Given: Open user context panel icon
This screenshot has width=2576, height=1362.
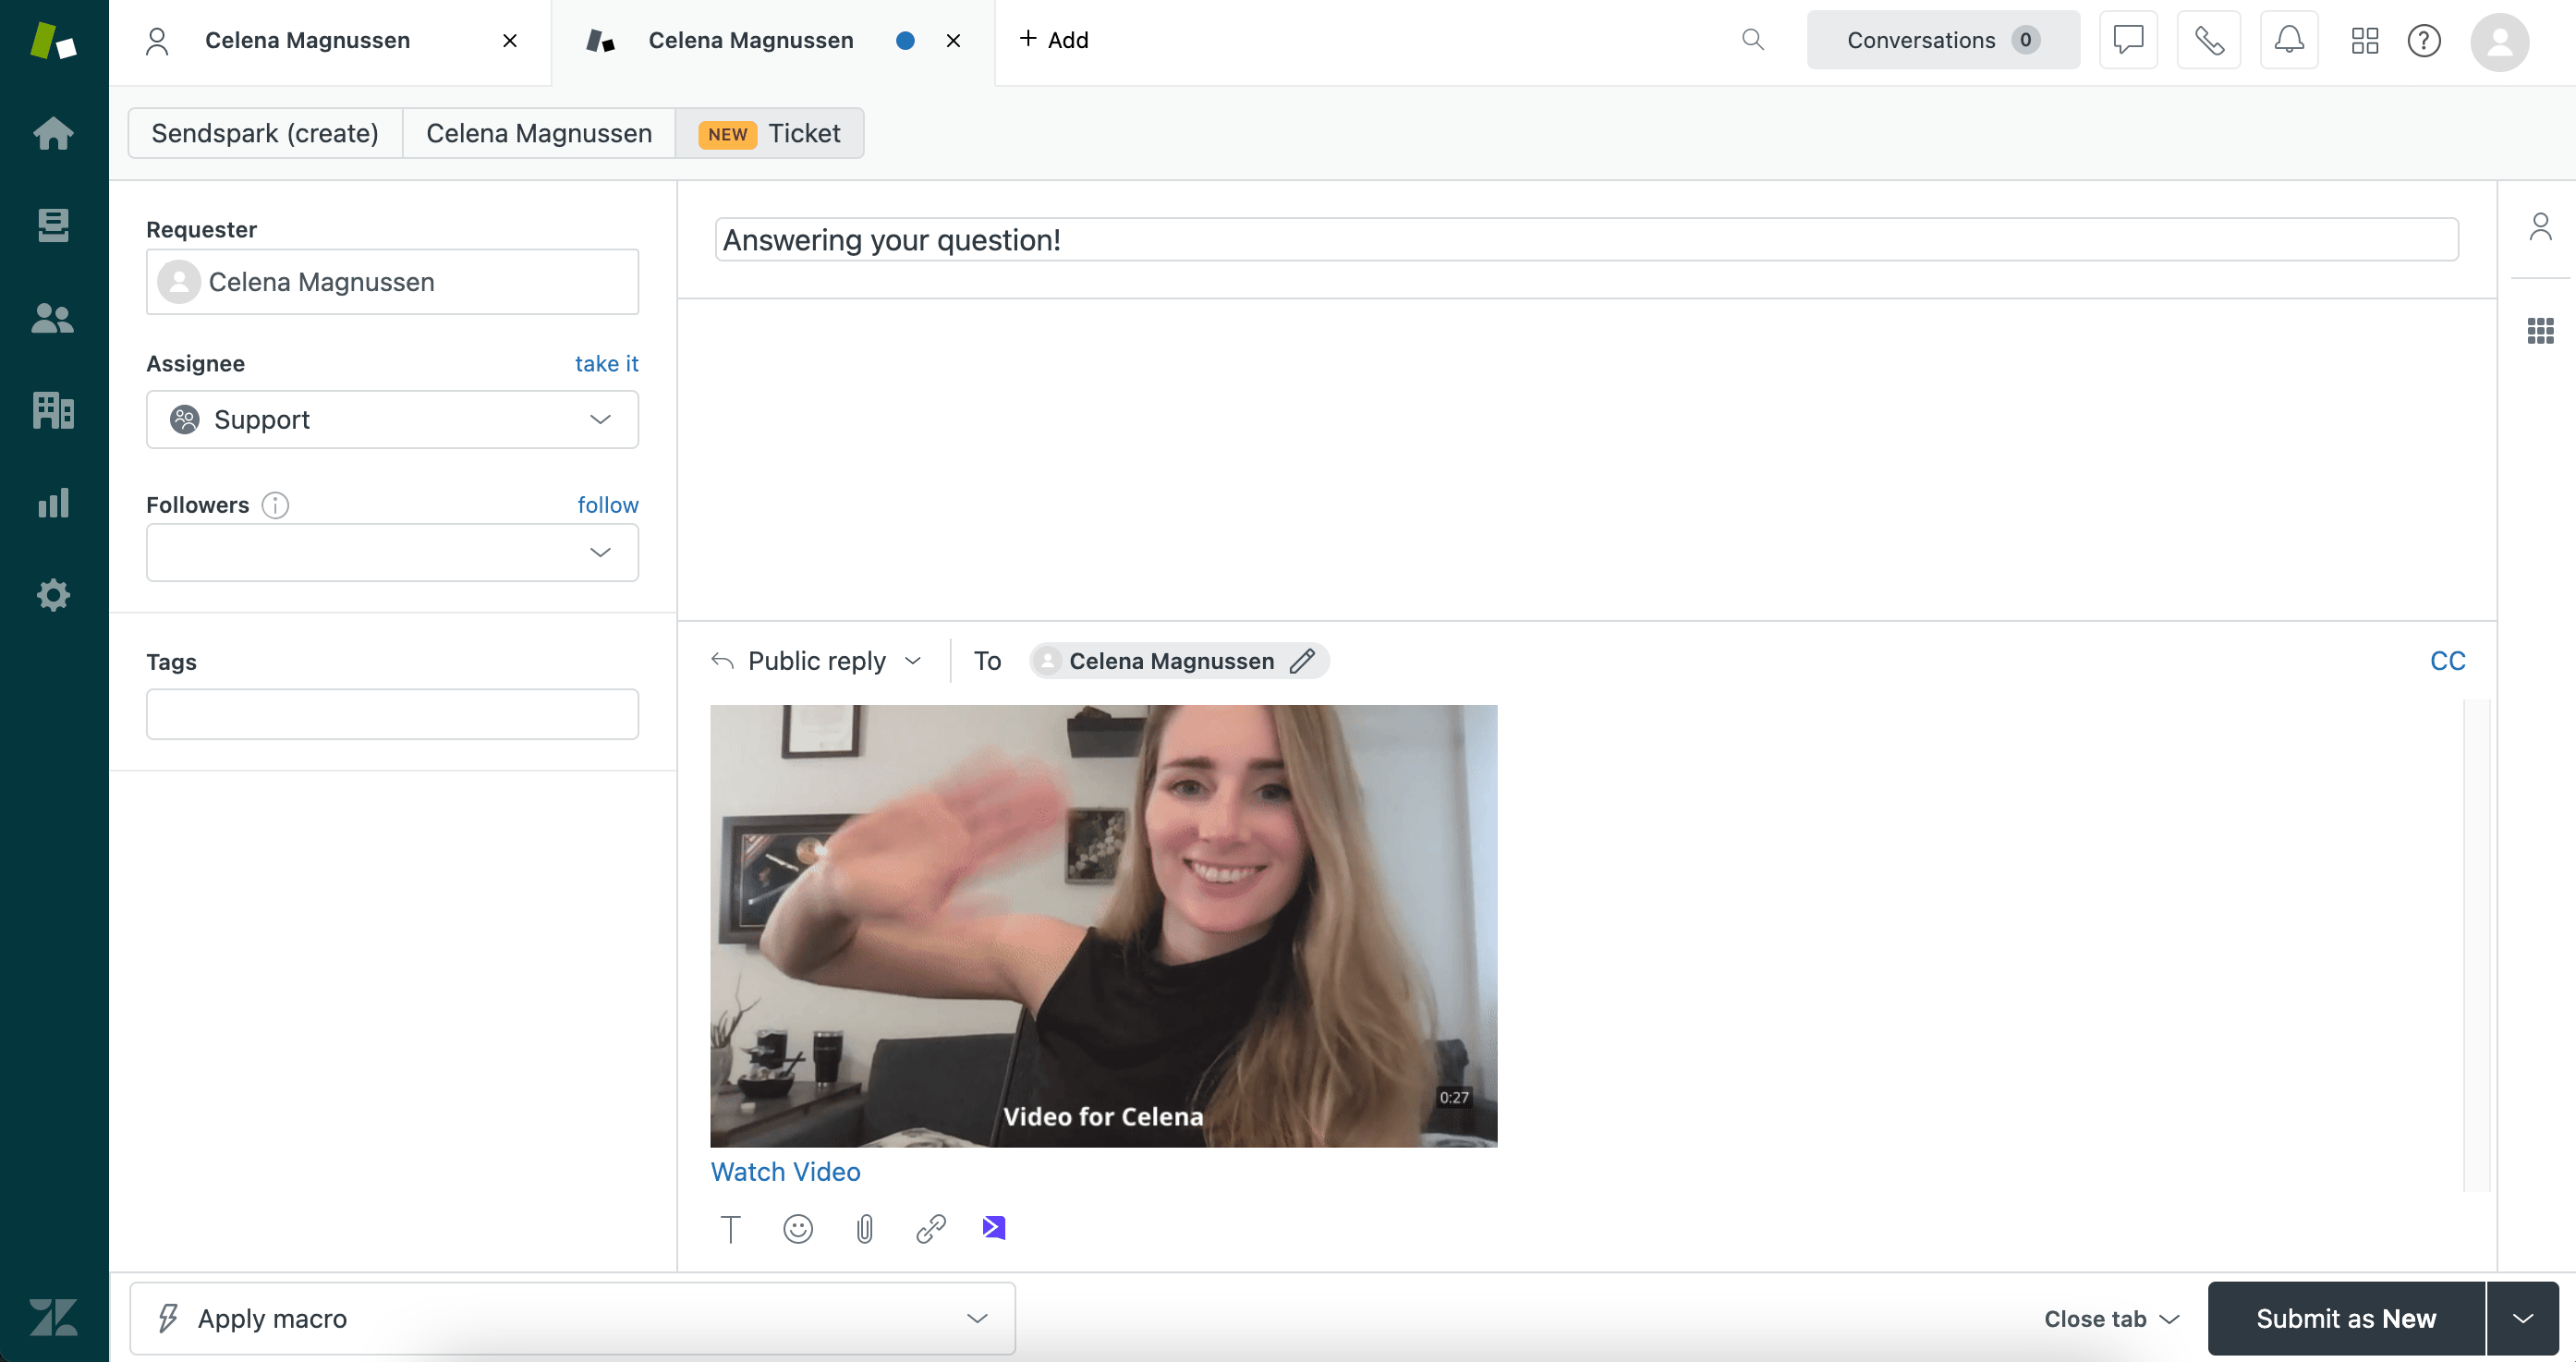Looking at the screenshot, I should pyautogui.click(x=2540, y=227).
